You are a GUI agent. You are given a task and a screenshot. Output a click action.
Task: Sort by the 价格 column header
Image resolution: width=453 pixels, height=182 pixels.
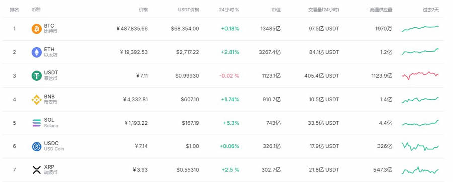tap(143, 10)
